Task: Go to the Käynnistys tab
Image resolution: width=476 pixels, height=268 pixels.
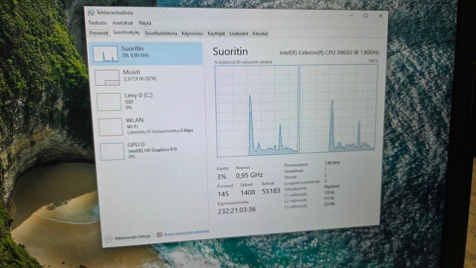Action: pyautogui.click(x=192, y=33)
